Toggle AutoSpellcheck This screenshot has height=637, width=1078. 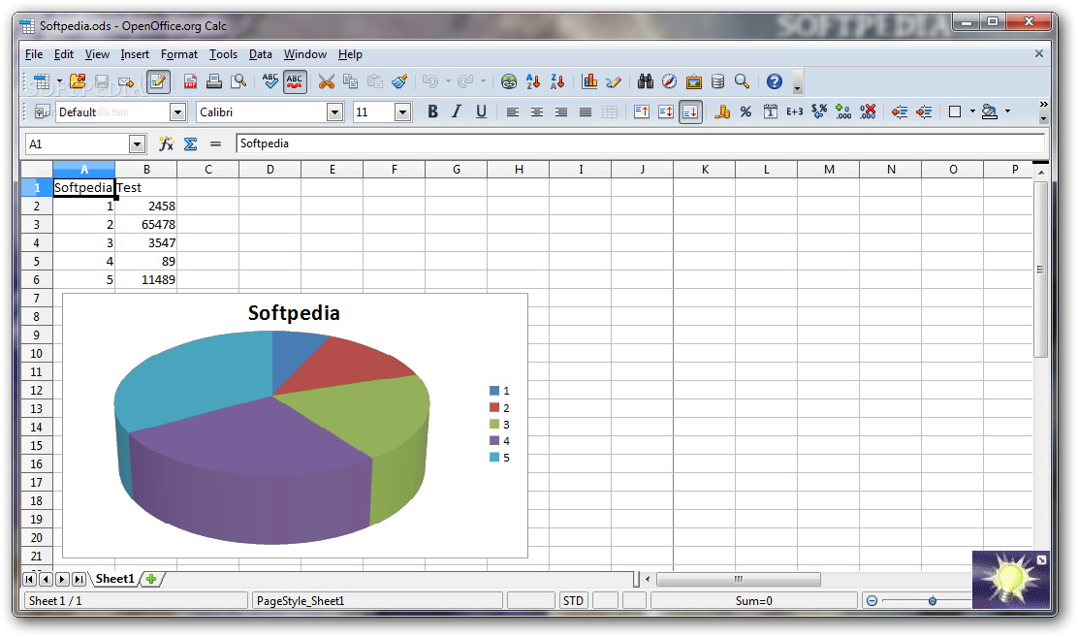pyautogui.click(x=295, y=81)
